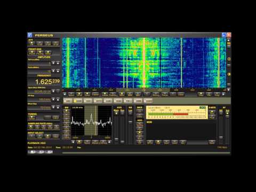This screenshot has width=256, height=192.
Task: Adjust the AVG Sec slider handle
Action: click(x=122, y=142)
